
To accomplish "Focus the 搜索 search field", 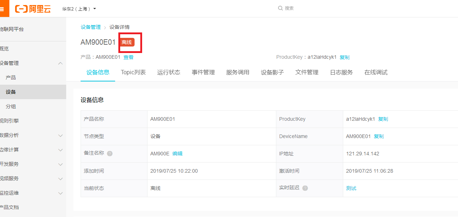I will [x=289, y=8].
